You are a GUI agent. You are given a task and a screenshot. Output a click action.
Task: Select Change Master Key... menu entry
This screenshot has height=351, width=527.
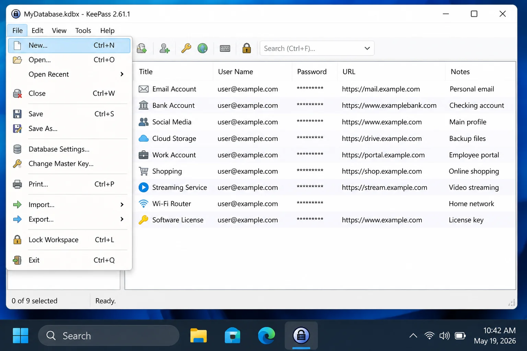pos(69,164)
